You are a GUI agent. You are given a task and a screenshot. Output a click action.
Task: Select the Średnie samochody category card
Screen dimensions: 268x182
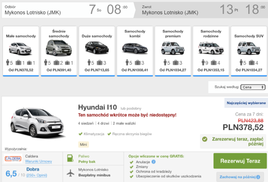pos(59,51)
